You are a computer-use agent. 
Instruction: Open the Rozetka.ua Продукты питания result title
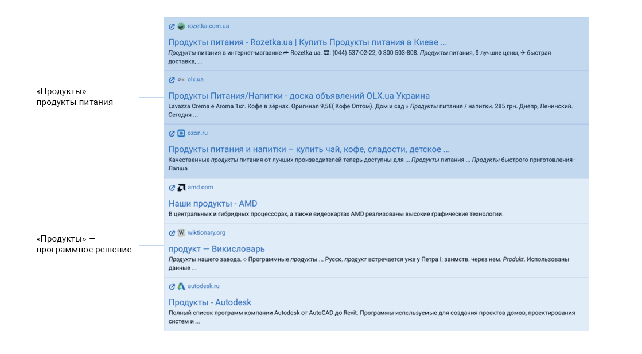(x=308, y=42)
